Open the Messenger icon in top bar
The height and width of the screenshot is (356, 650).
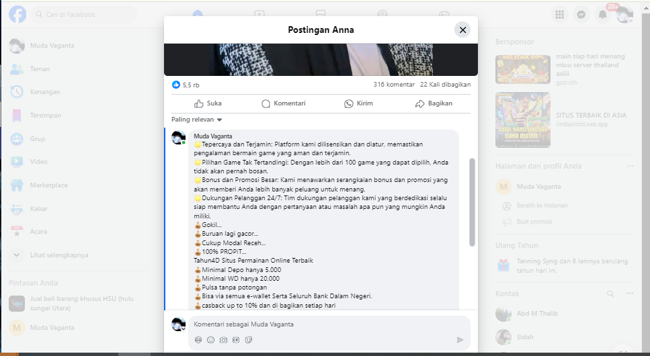coord(581,15)
